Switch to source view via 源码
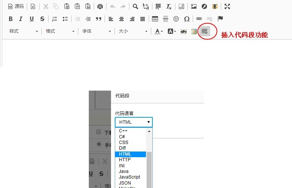 [x=16, y=6]
